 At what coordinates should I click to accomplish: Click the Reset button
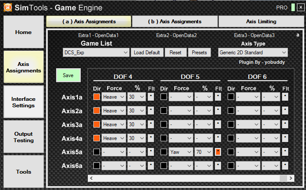(176, 53)
